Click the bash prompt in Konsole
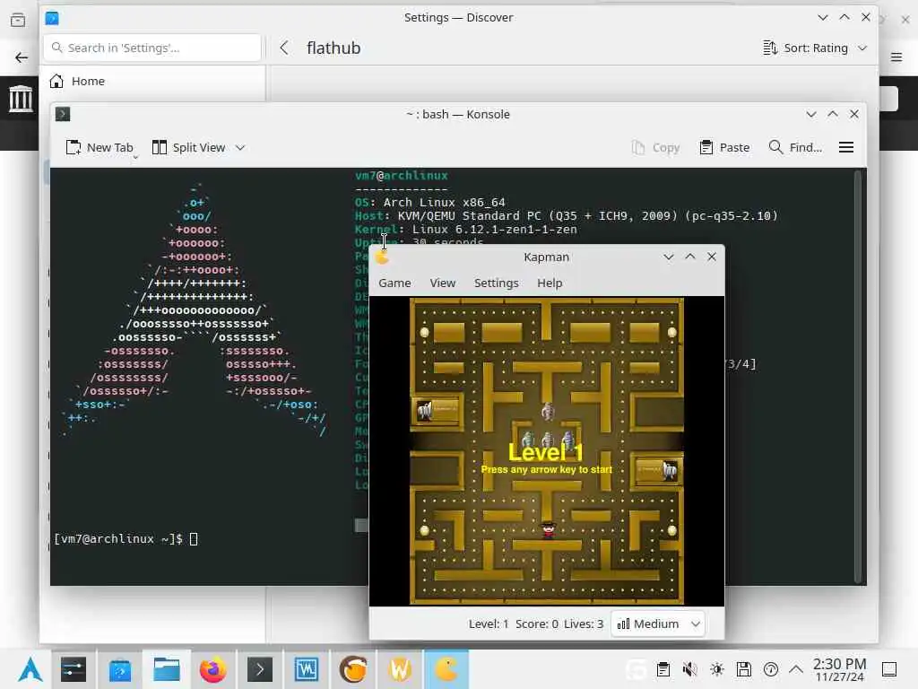 point(117,539)
